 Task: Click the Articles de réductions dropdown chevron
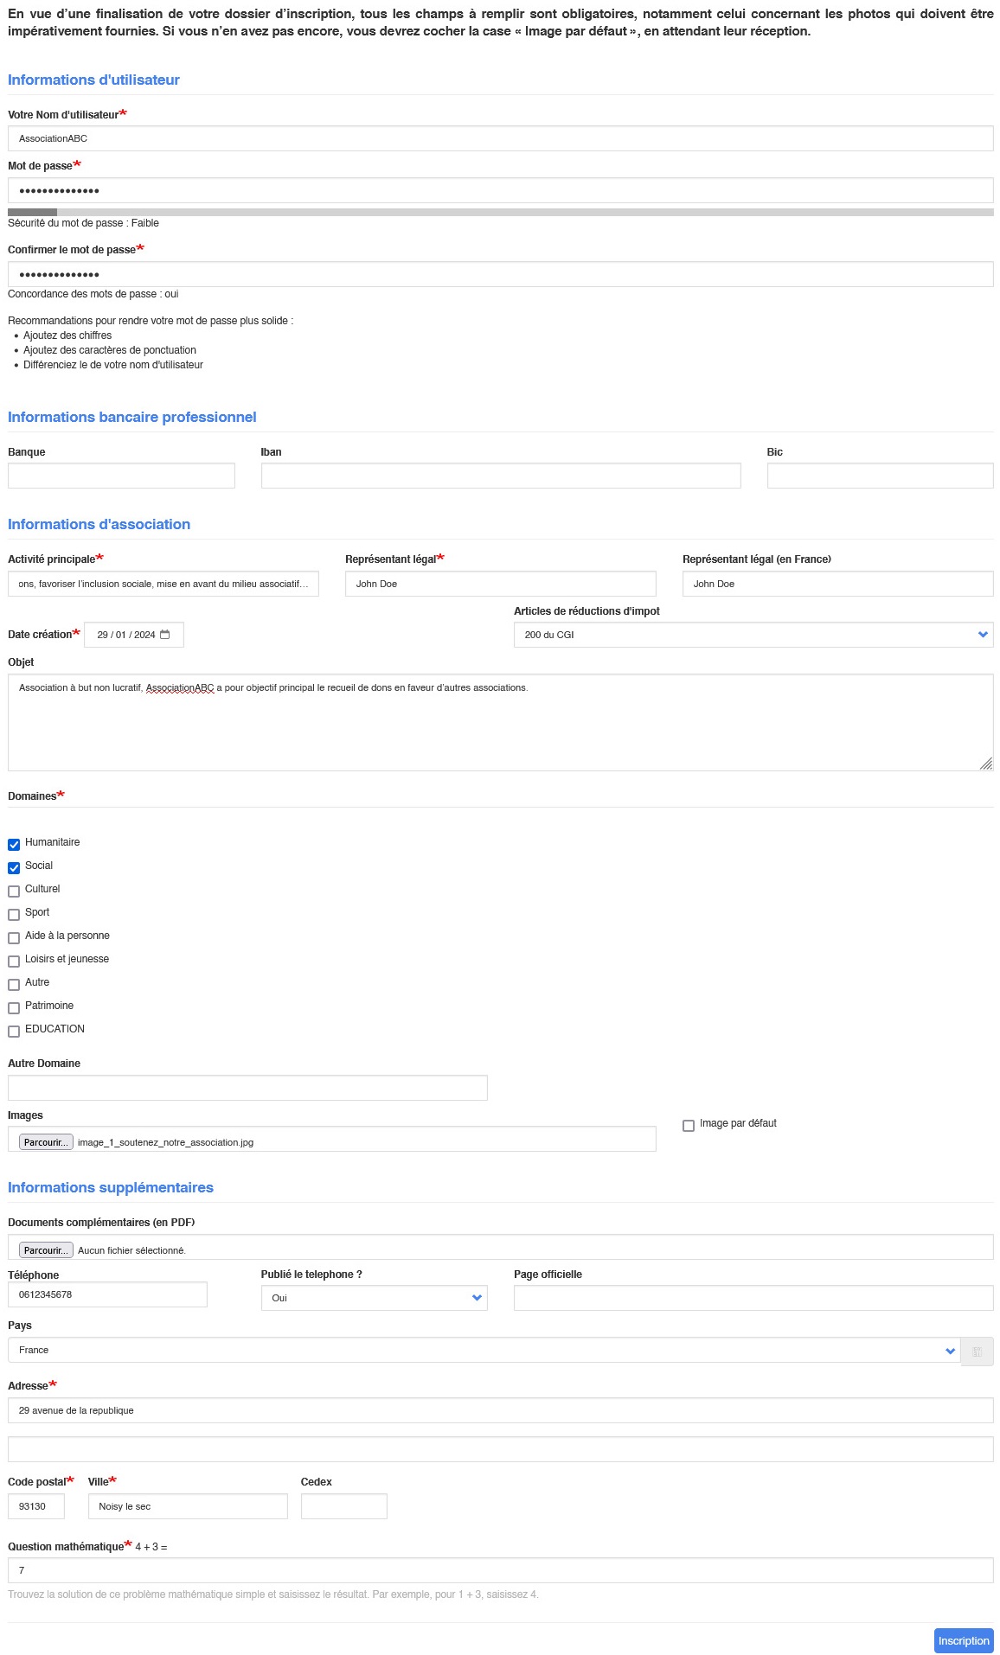[x=983, y=635]
